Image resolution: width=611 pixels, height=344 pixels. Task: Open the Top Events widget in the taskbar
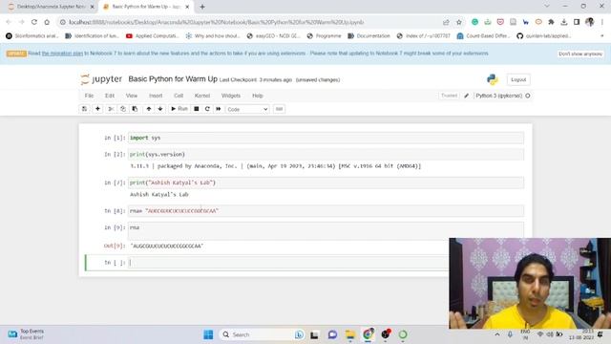[x=26, y=334]
